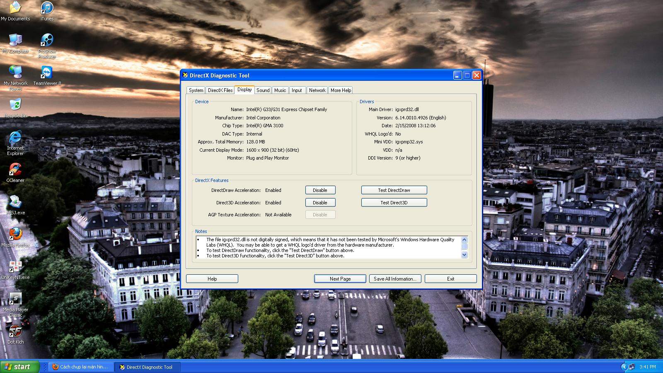Open the Windows start menu
The image size is (663, 373).
click(19, 367)
